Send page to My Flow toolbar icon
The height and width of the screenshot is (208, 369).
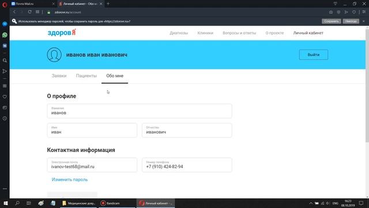[x=346, y=12]
